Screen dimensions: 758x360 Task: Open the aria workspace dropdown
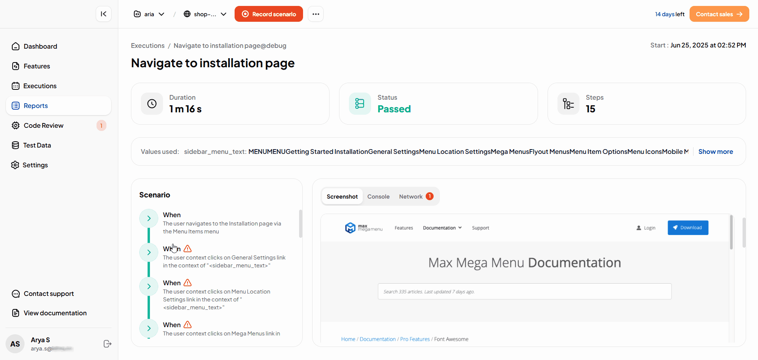pyautogui.click(x=149, y=14)
